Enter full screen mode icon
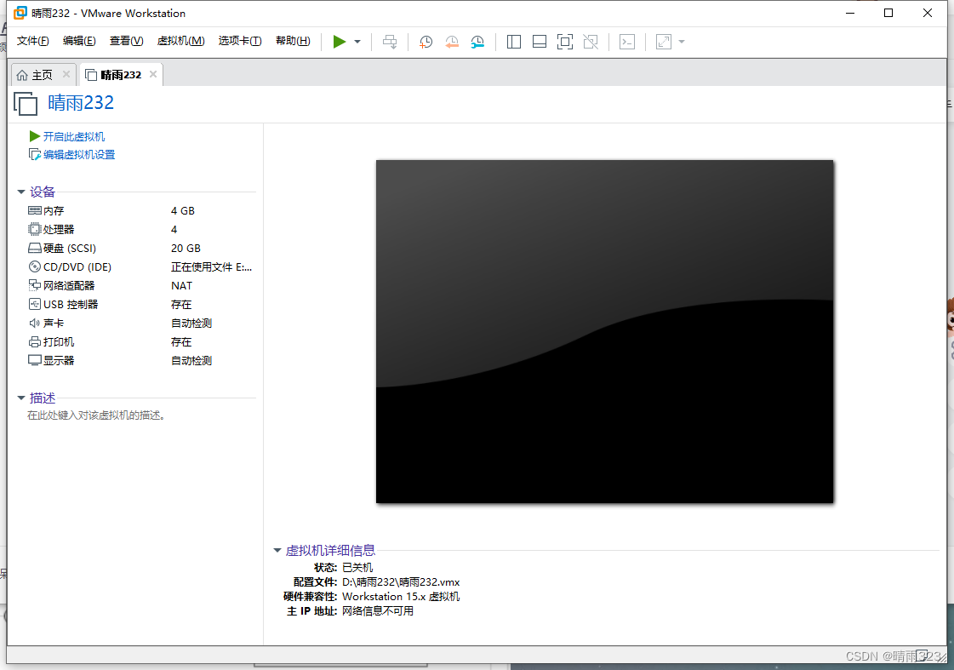This screenshot has width=954, height=670. pos(564,42)
